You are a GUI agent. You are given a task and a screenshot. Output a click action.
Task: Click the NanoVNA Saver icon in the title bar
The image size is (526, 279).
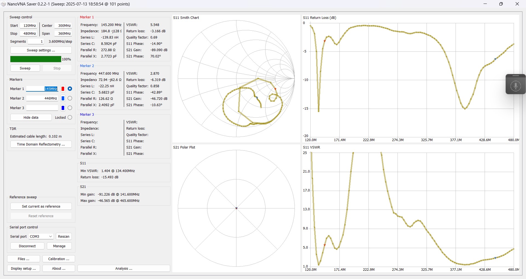(x=4, y=4)
